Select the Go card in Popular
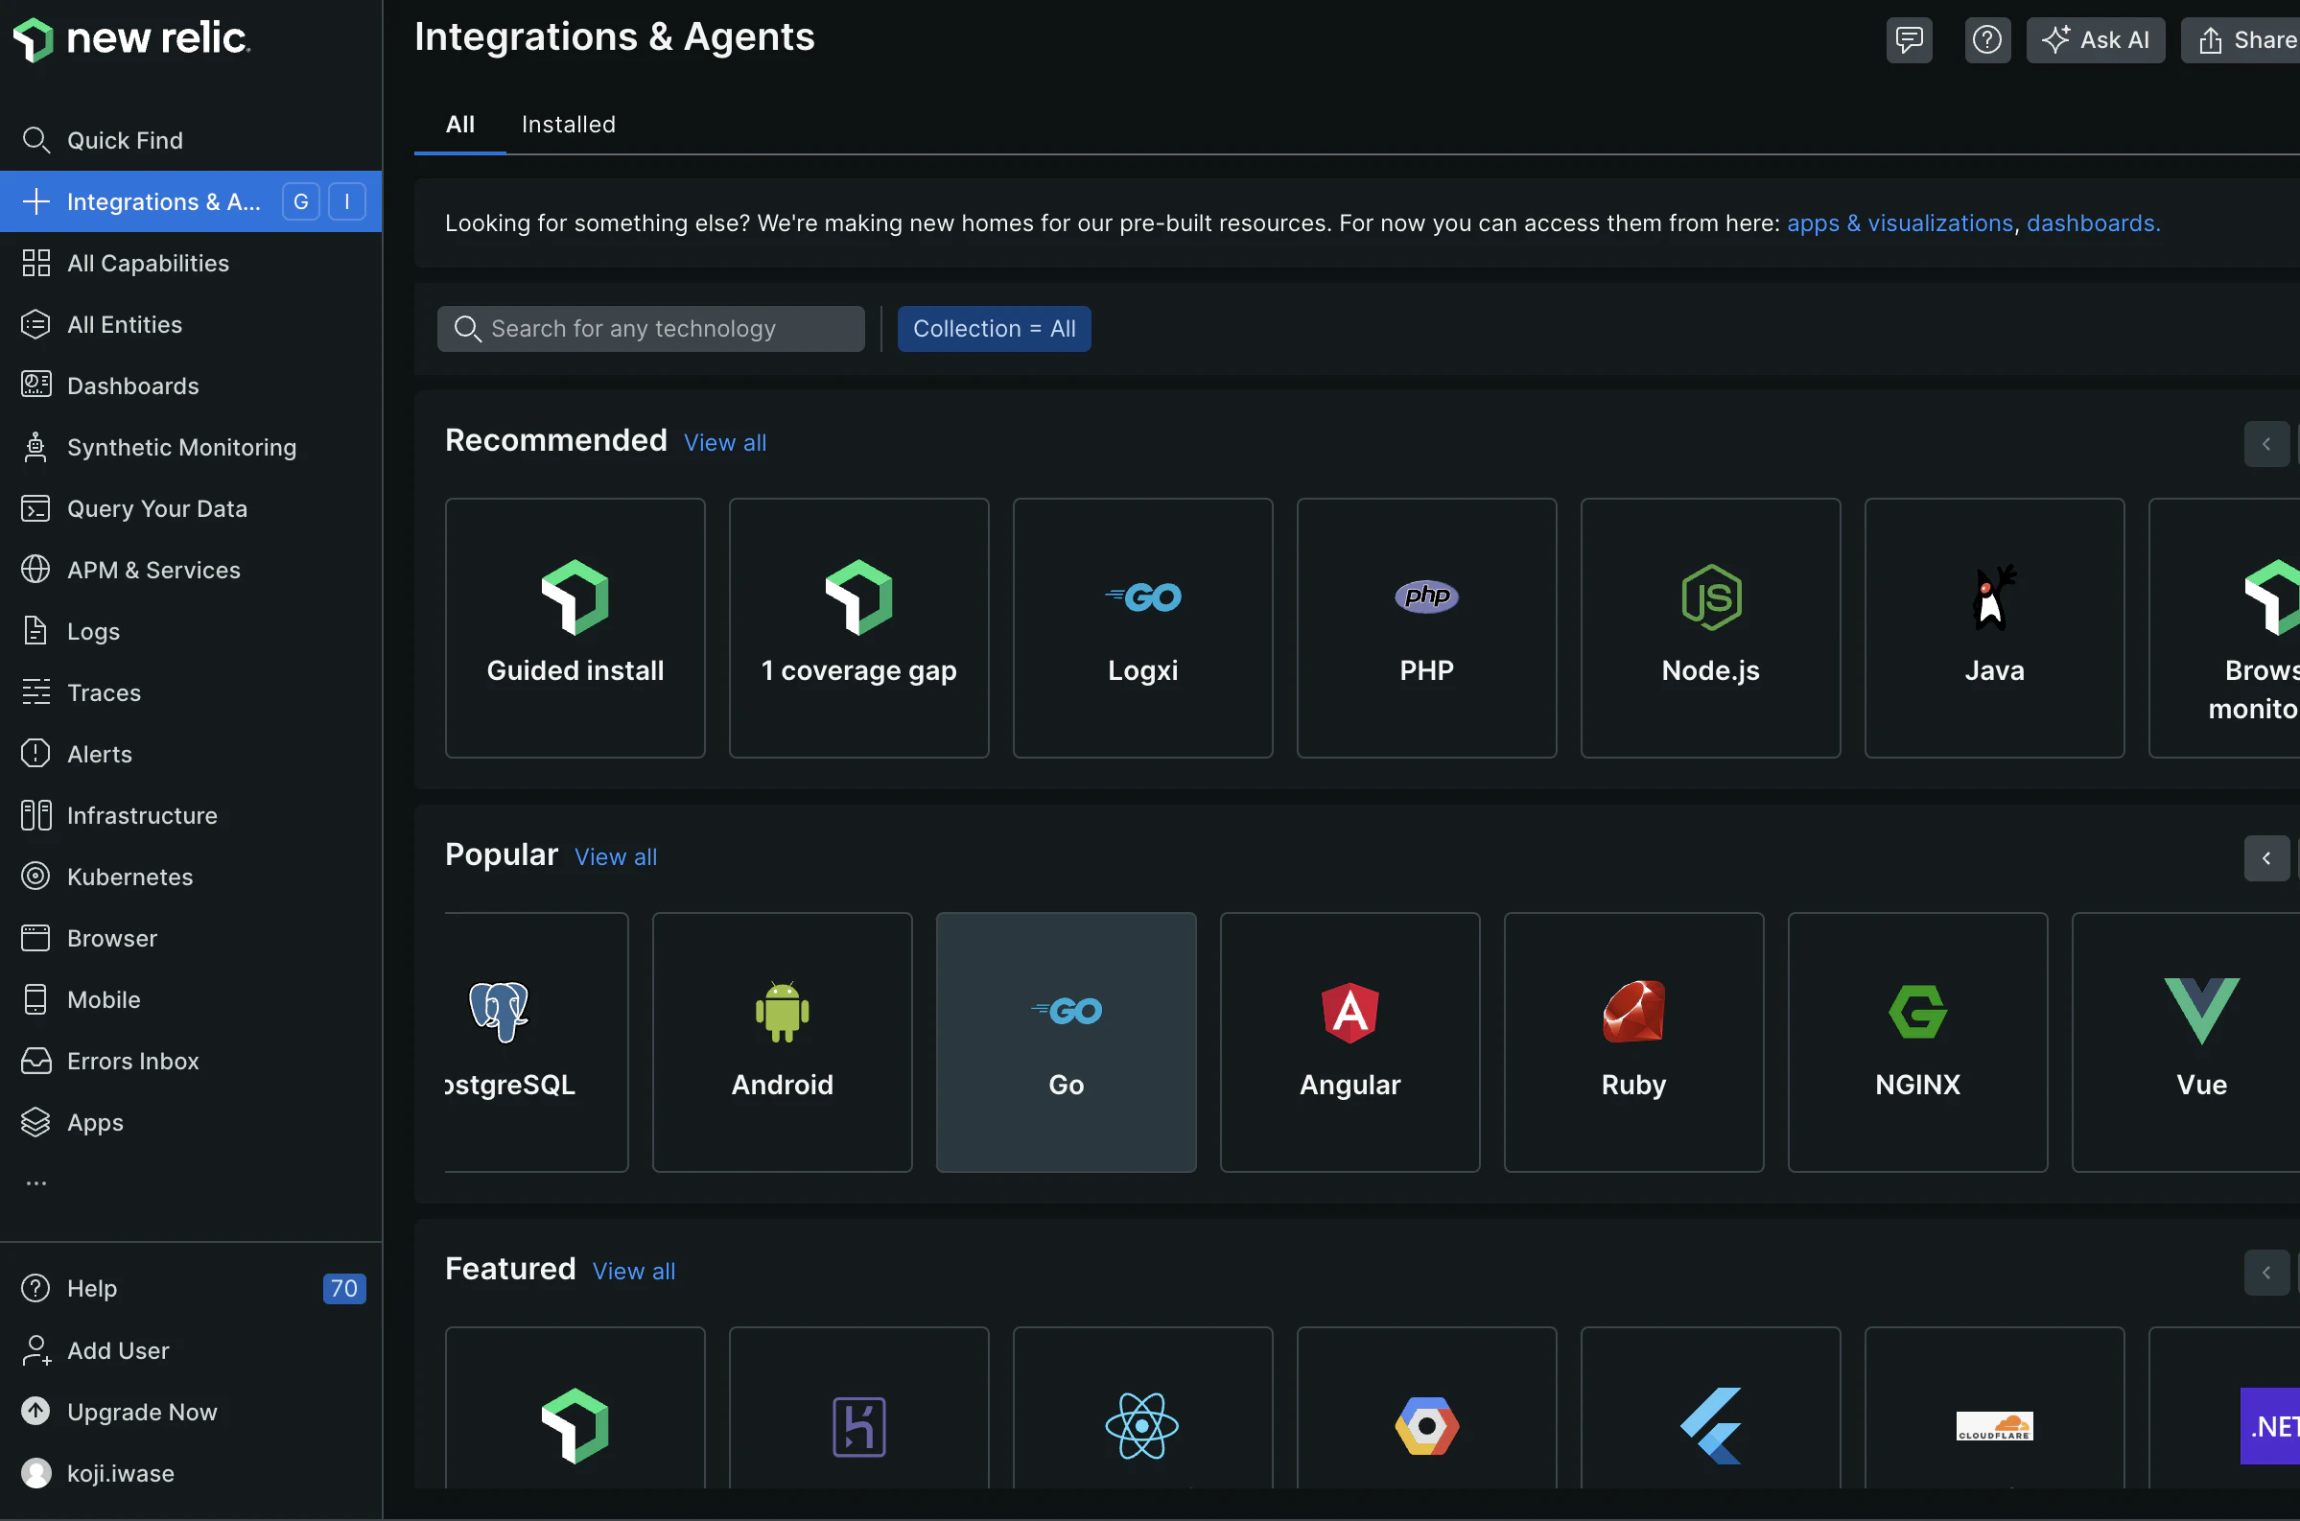 click(1067, 1042)
